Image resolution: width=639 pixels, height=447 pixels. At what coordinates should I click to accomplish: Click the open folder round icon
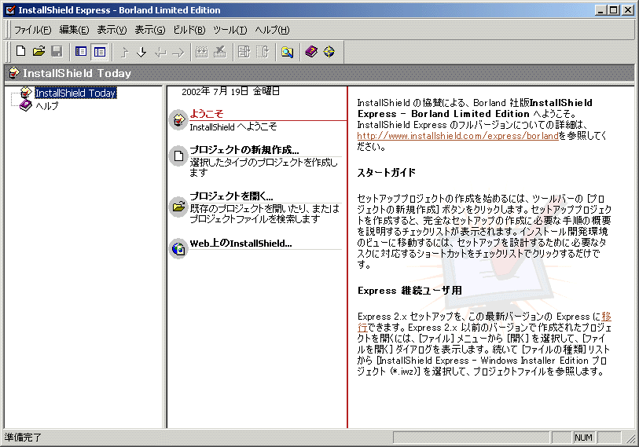[178, 207]
